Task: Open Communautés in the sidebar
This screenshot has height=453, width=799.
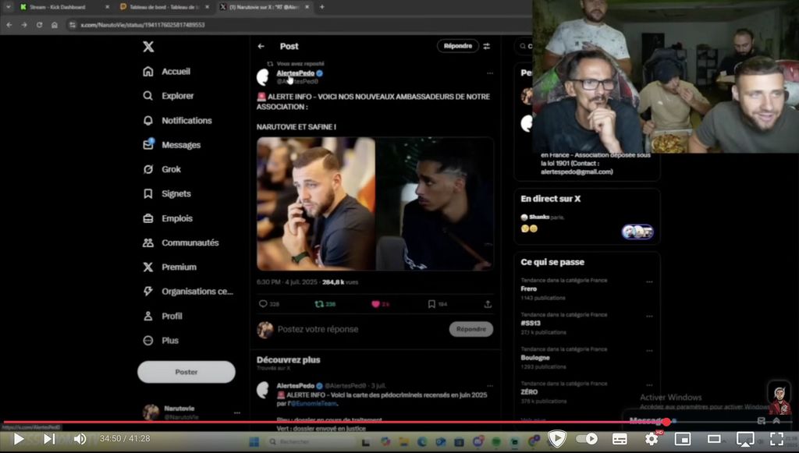Action: (181, 242)
